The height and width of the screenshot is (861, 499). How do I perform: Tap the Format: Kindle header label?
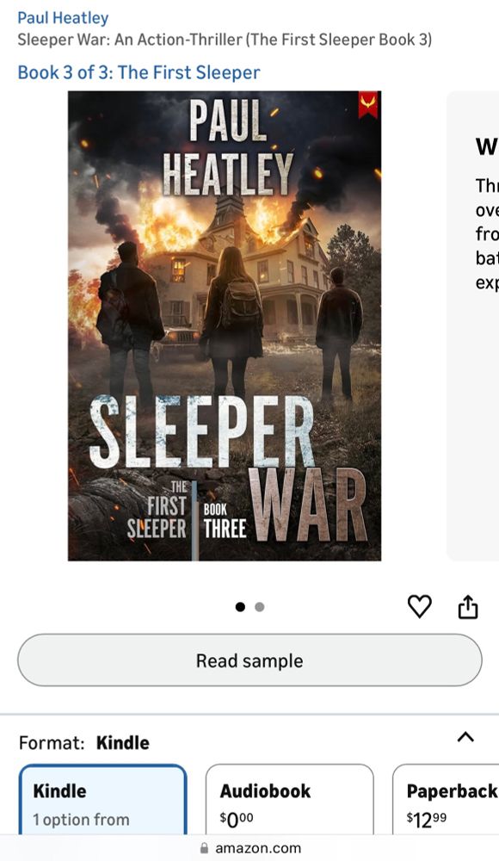tap(84, 743)
